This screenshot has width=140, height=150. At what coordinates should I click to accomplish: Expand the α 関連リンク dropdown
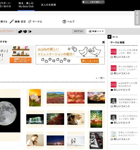click(x=96, y=31)
